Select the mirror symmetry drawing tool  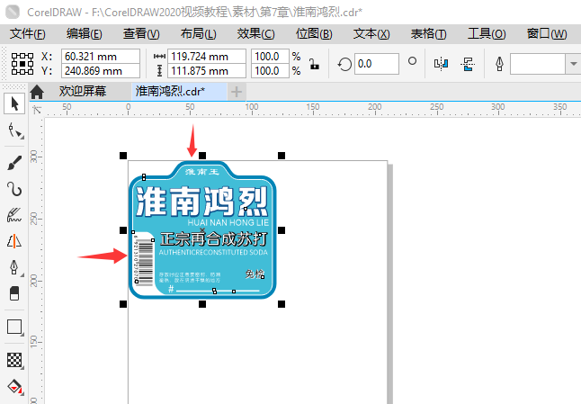click(14, 241)
